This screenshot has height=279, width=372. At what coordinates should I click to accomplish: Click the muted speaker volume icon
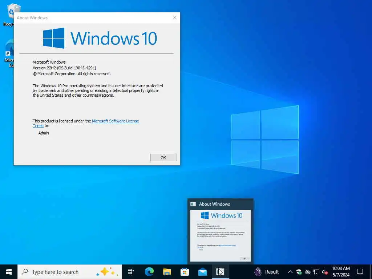pyautogui.click(x=325, y=272)
